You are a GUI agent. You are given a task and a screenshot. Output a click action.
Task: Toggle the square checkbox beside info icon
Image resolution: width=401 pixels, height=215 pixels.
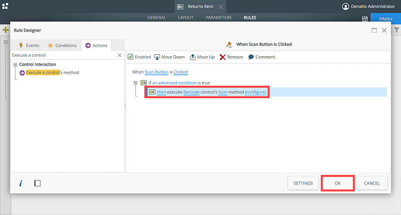coord(37,183)
